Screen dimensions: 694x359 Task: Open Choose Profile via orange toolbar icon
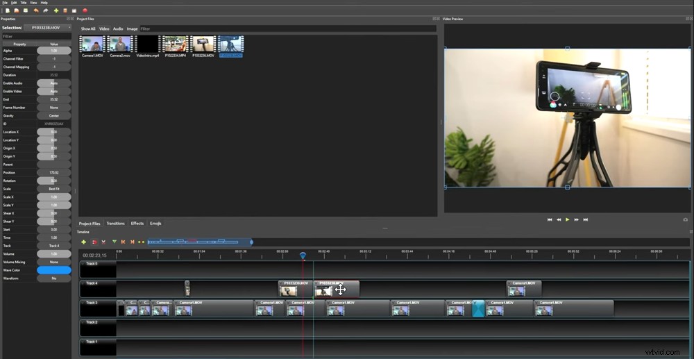click(x=65, y=10)
